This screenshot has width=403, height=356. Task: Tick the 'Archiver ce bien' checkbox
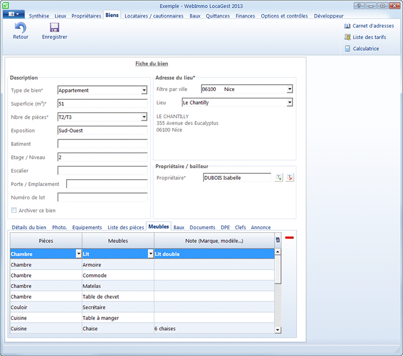point(14,210)
